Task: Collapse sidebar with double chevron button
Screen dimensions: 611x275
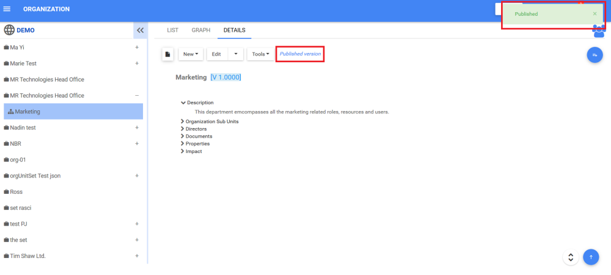Action: (x=141, y=30)
